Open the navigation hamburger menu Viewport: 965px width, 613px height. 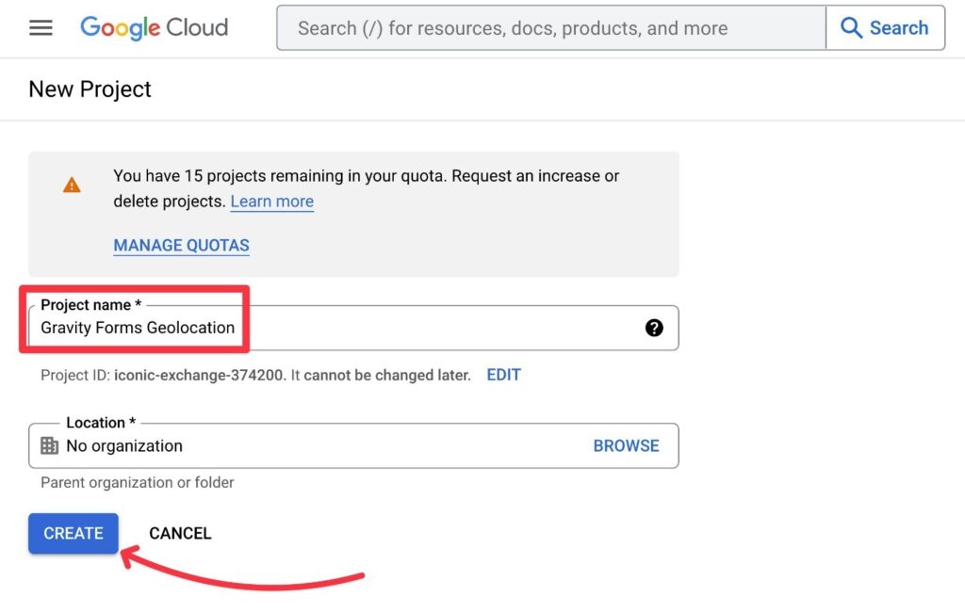pos(40,27)
